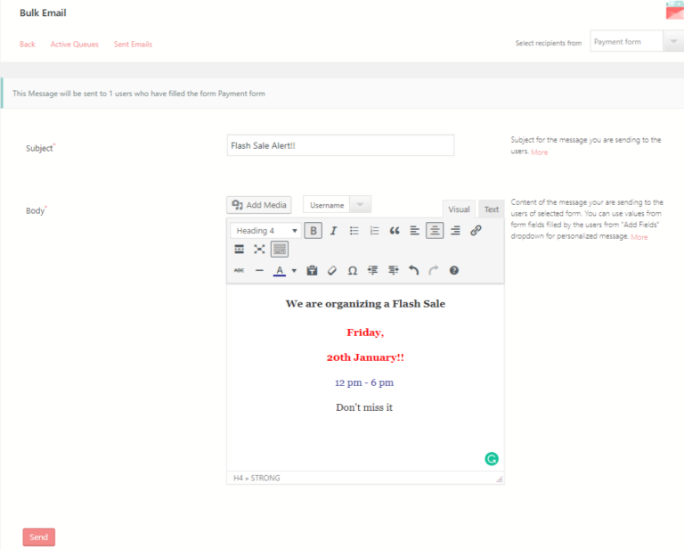Click the 'Don't miss it' line
Screen dimensions: 684x550
(364, 407)
